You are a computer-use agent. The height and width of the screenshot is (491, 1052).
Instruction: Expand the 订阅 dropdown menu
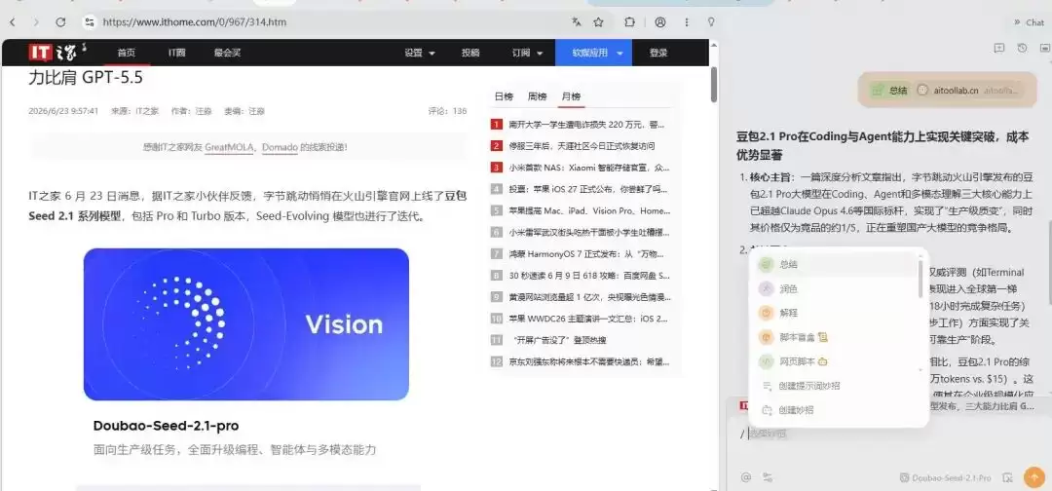click(x=527, y=53)
